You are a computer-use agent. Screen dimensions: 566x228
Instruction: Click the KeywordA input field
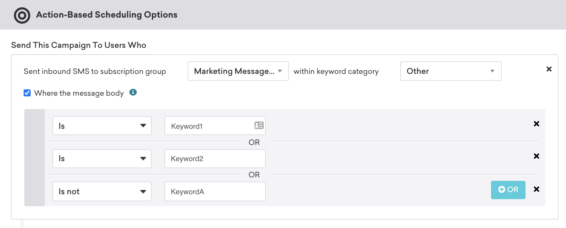(215, 191)
